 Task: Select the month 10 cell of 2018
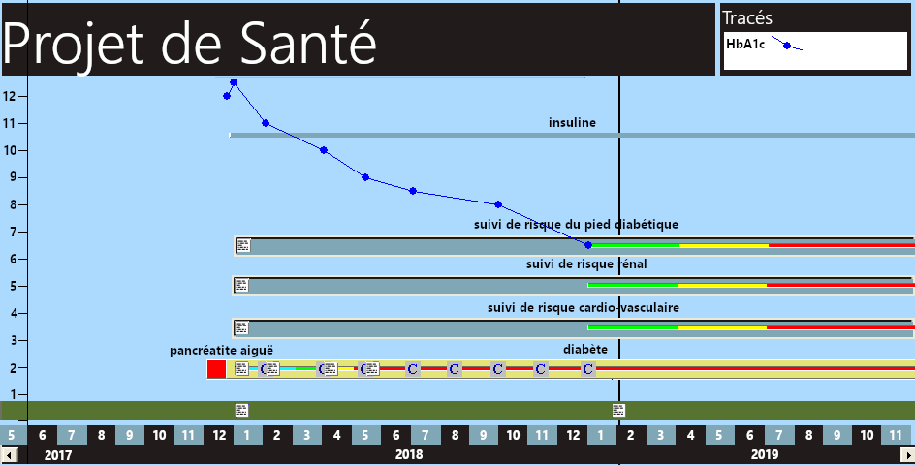click(x=513, y=435)
